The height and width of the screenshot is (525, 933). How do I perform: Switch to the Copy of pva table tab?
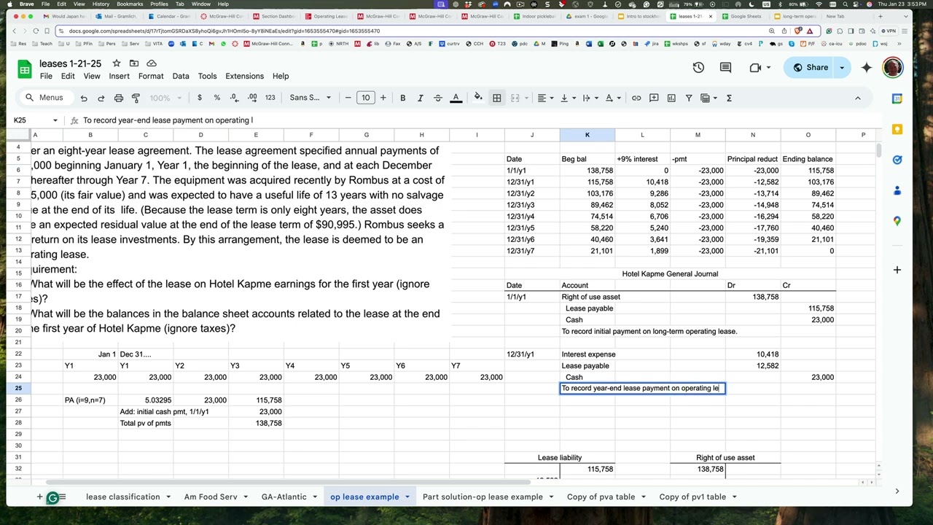pyautogui.click(x=601, y=497)
